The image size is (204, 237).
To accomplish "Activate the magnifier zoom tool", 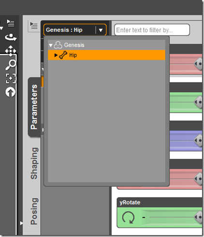I will click(x=11, y=65).
